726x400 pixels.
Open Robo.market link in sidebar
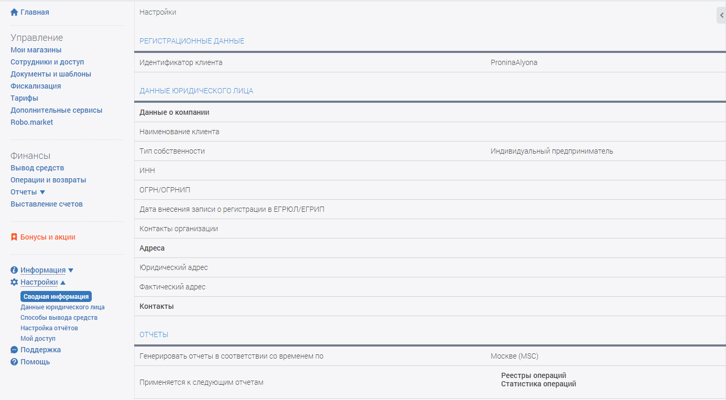pyautogui.click(x=32, y=122)
